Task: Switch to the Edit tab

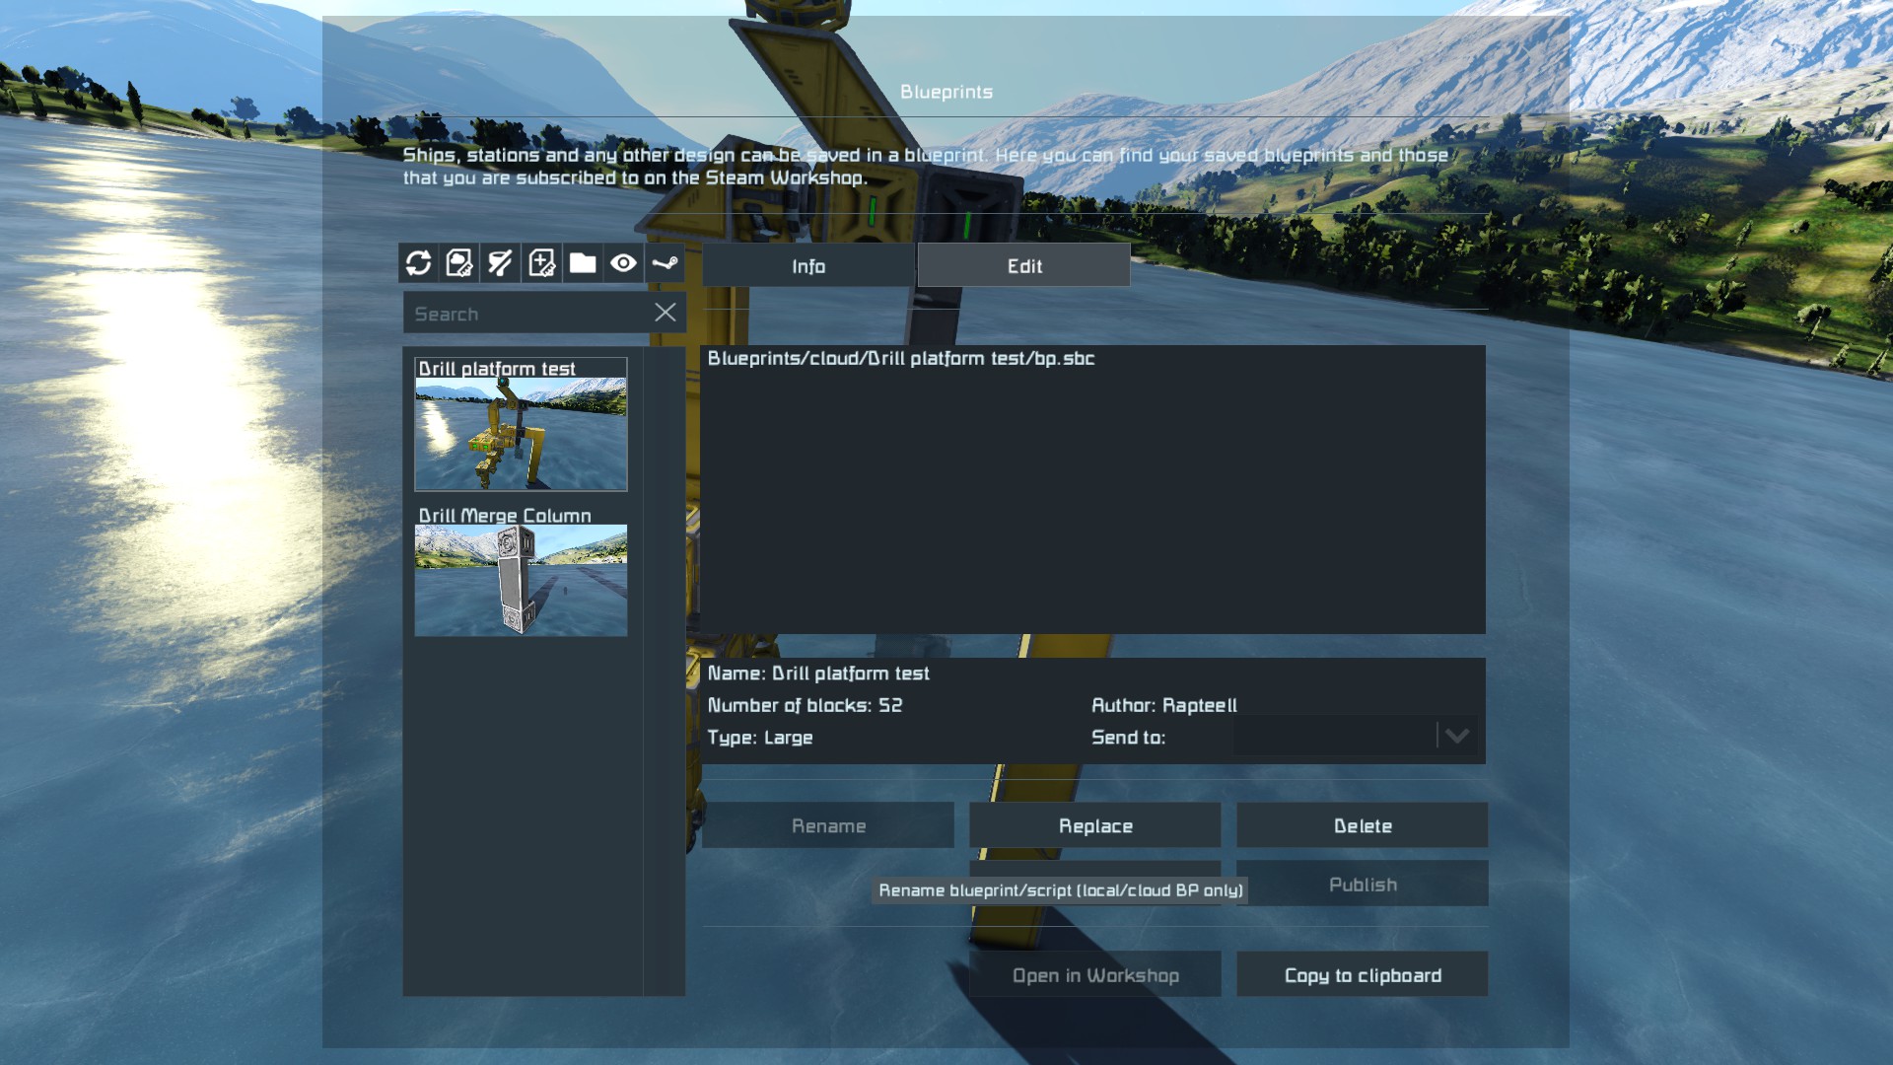Action: click(1024, 266)
